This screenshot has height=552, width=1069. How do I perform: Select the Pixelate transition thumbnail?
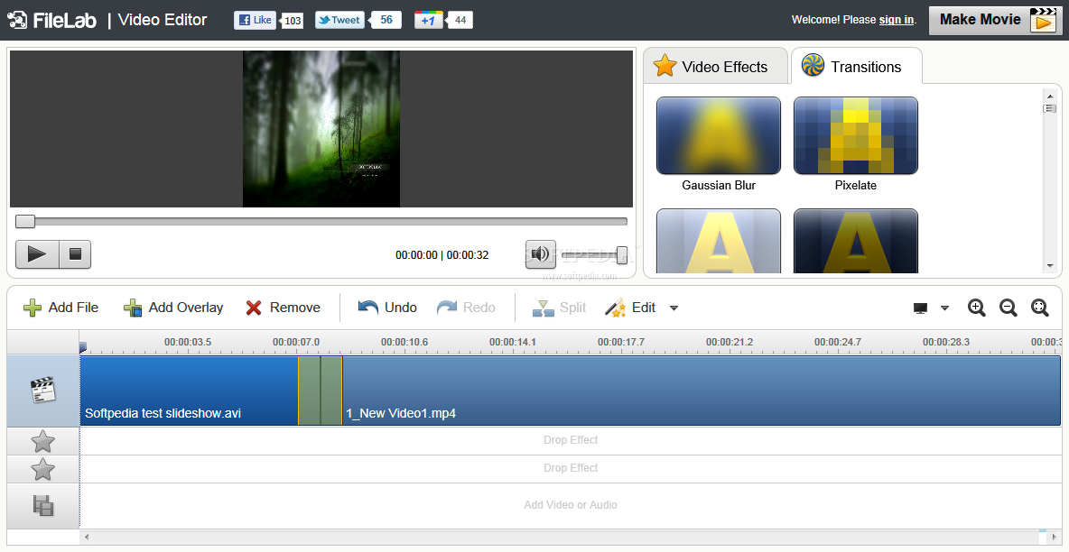point(856,135)
